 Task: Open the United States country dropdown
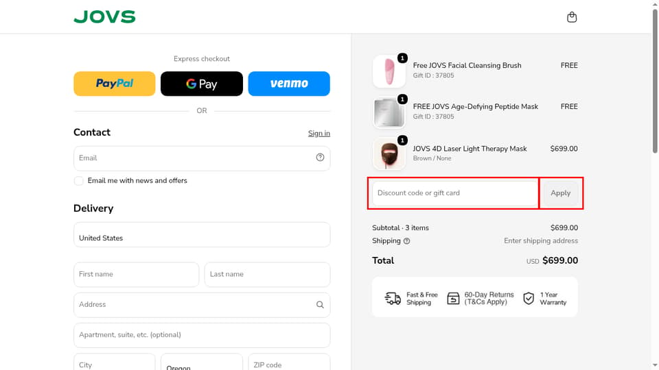202,234
